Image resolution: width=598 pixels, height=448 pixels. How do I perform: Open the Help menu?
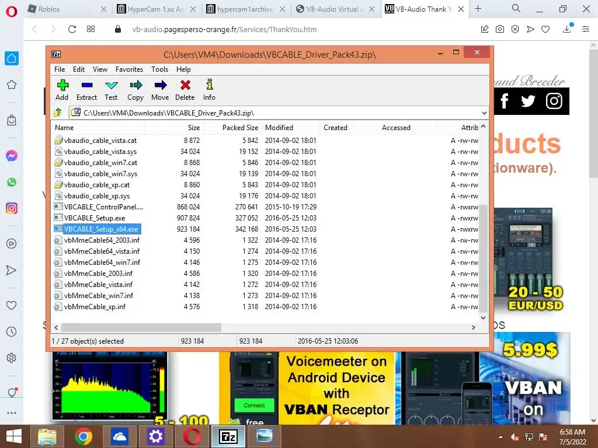coord(183,69)
